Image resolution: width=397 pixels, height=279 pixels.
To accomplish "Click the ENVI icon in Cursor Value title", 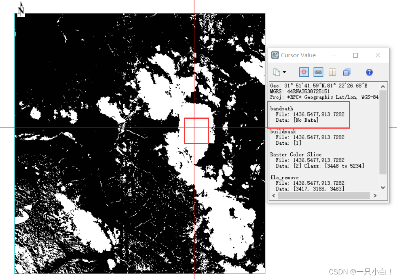I will pos(275,55).
